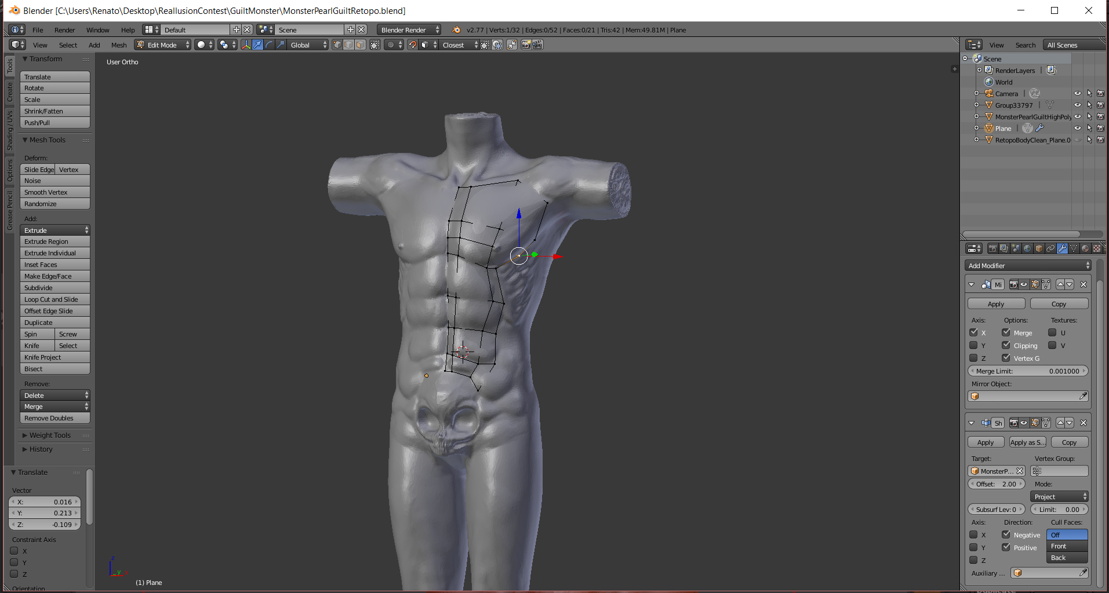Uncheck Shrinkwrap Negative direction checkbox
The image size is (1109, 593).
coord(1006,535)
